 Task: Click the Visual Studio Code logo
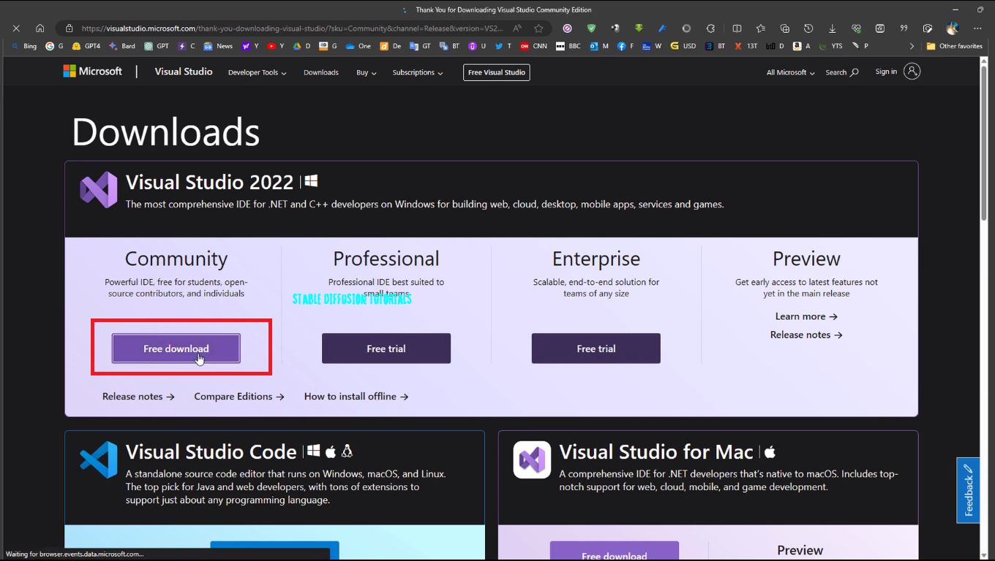[99, 459]
